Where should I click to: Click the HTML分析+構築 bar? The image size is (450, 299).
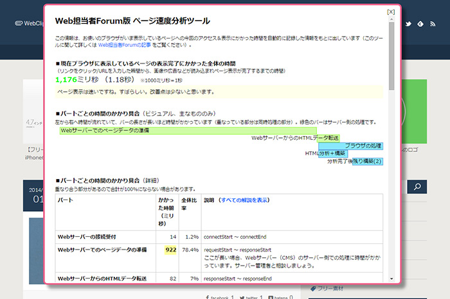pos(333,153)
